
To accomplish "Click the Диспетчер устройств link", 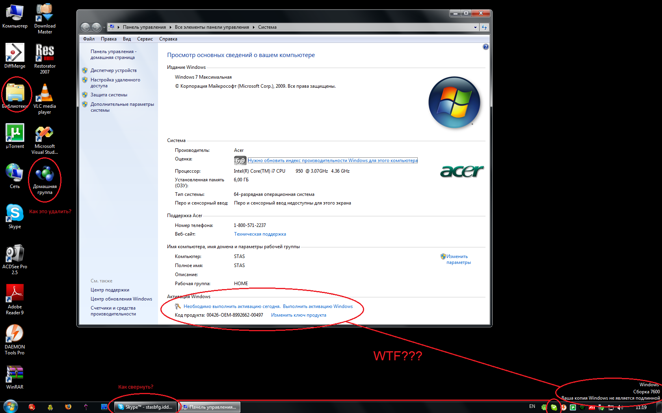I will [x=113, y=70].
